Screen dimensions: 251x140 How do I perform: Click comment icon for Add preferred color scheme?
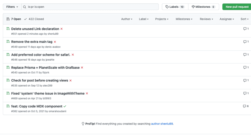[246, 55]
